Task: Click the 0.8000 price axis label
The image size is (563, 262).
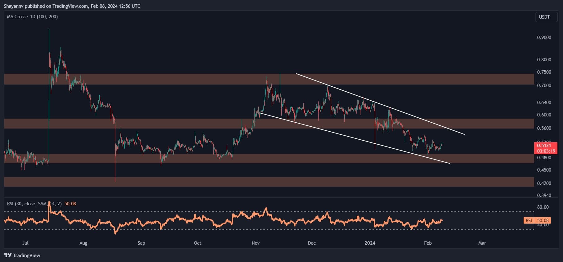Action: [x=544, y=60]
